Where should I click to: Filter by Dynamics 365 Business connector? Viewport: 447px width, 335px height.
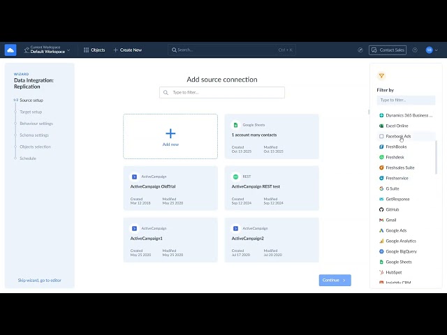(406, 115)
